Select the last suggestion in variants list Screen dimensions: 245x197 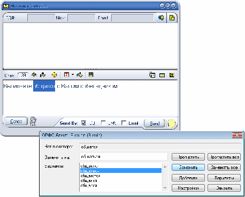[x=121, y=186]
